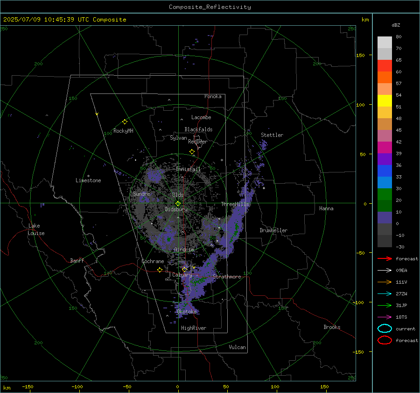Screen dimensions: 420x393
Task: Click the 150 tick on right km axis
Action: pyautogui.click(x=360, y=55)
